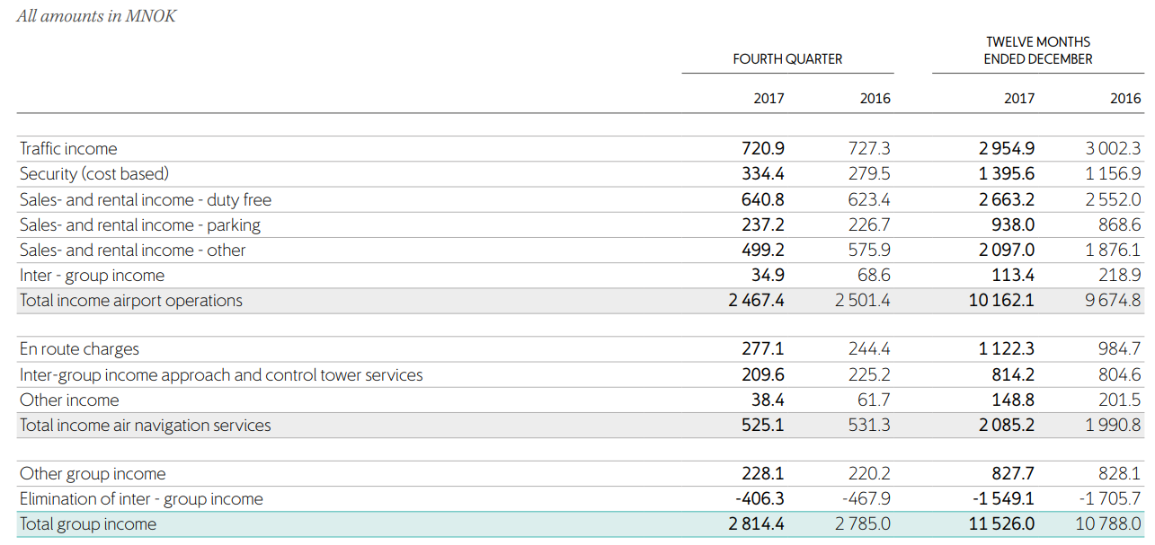Select the elimination value -1 549.1
1155x545 pixels.
[x=1002, y=499]
